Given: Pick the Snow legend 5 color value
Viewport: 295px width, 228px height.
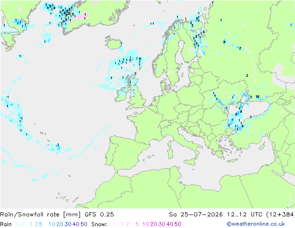Looking at the screenshot, I should point(137,224).
